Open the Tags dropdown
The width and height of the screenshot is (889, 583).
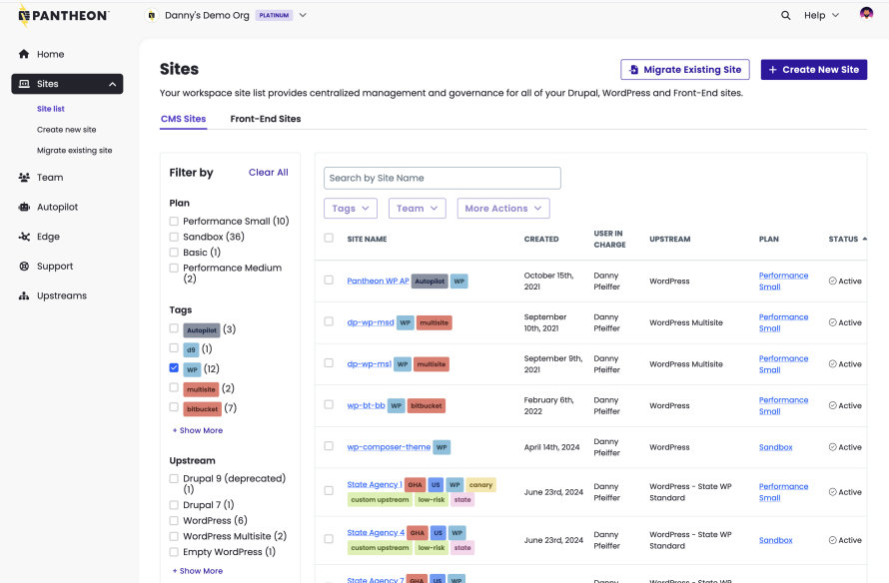tap(351, 209)
